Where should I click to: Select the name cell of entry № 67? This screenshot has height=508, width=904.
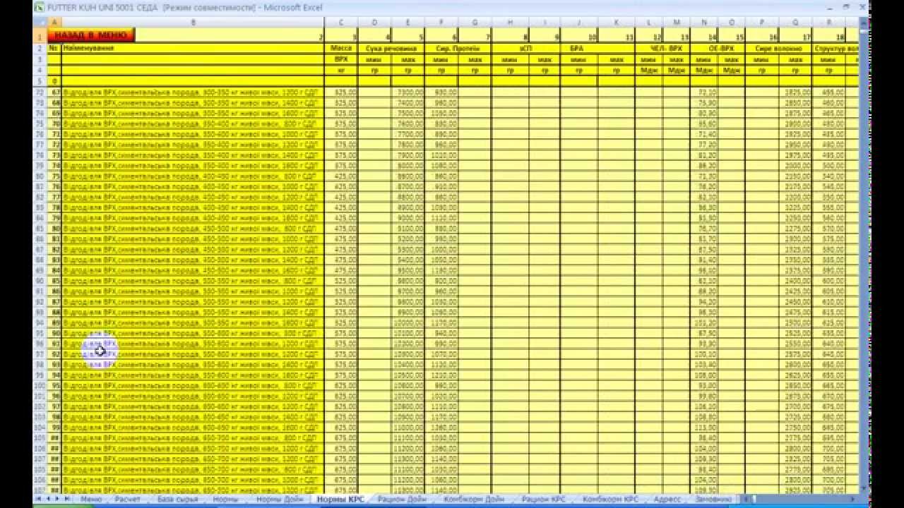(193, 92)
